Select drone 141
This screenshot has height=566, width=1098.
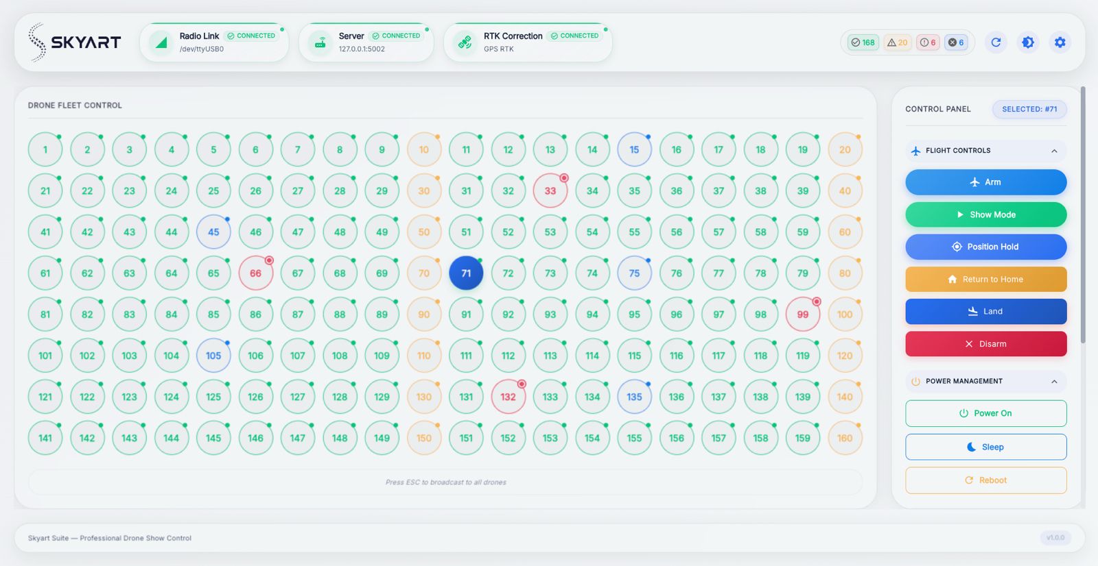click(x=45, y=438)
